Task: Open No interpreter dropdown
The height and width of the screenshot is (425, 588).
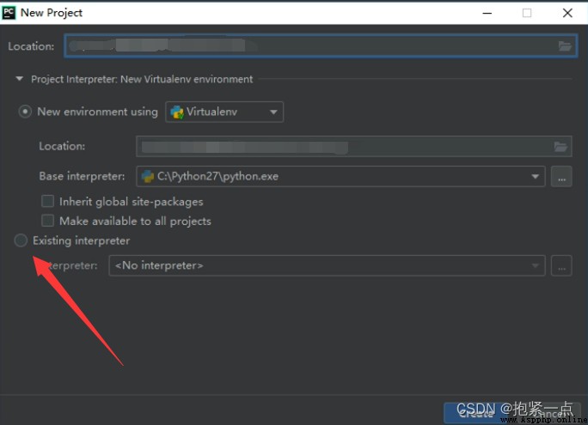Action: click(x=327, y=266)
